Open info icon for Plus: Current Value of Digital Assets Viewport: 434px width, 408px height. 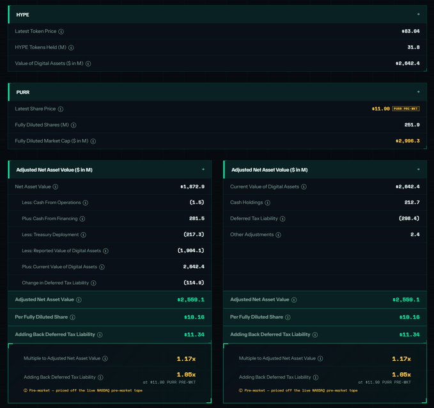[102, 267]
